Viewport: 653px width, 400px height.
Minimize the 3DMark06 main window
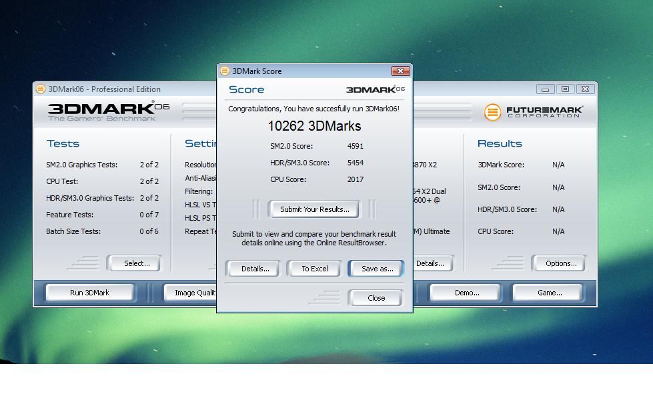pos(545,89)
